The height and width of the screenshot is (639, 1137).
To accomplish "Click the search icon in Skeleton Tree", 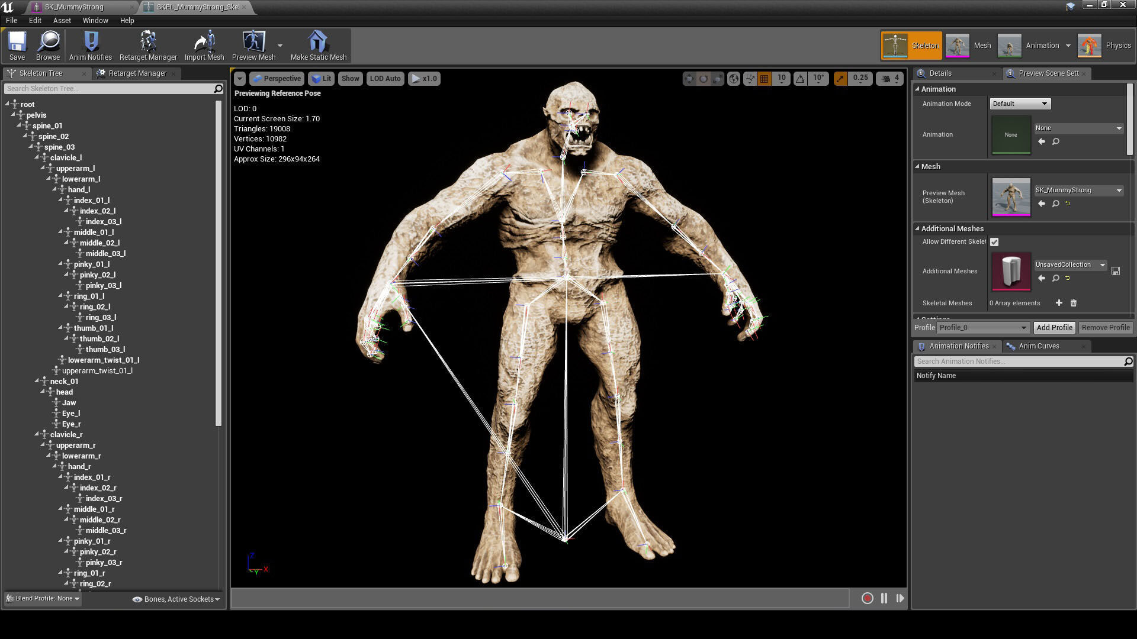I will click(x=218, y=89).
